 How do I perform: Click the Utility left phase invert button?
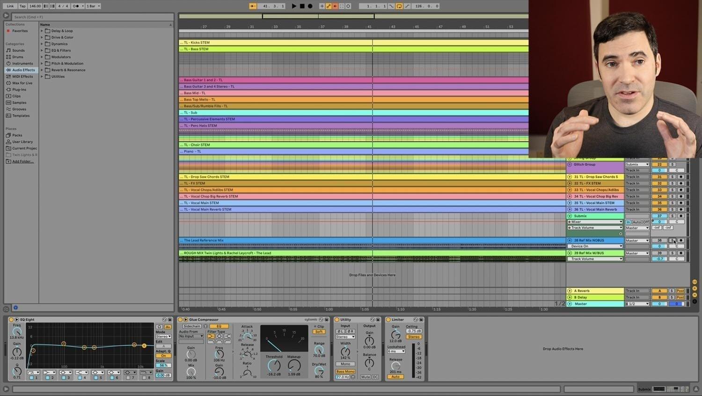point(341,331)
